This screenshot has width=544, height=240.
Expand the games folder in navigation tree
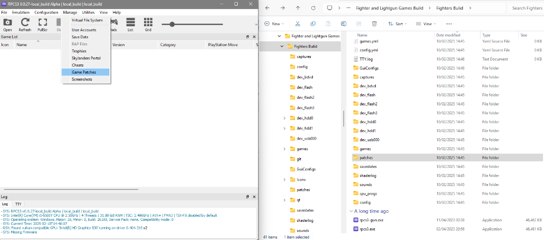[285, 149]
